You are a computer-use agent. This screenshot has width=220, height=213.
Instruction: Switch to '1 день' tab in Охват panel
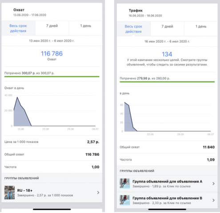click(x=86, y=28)
